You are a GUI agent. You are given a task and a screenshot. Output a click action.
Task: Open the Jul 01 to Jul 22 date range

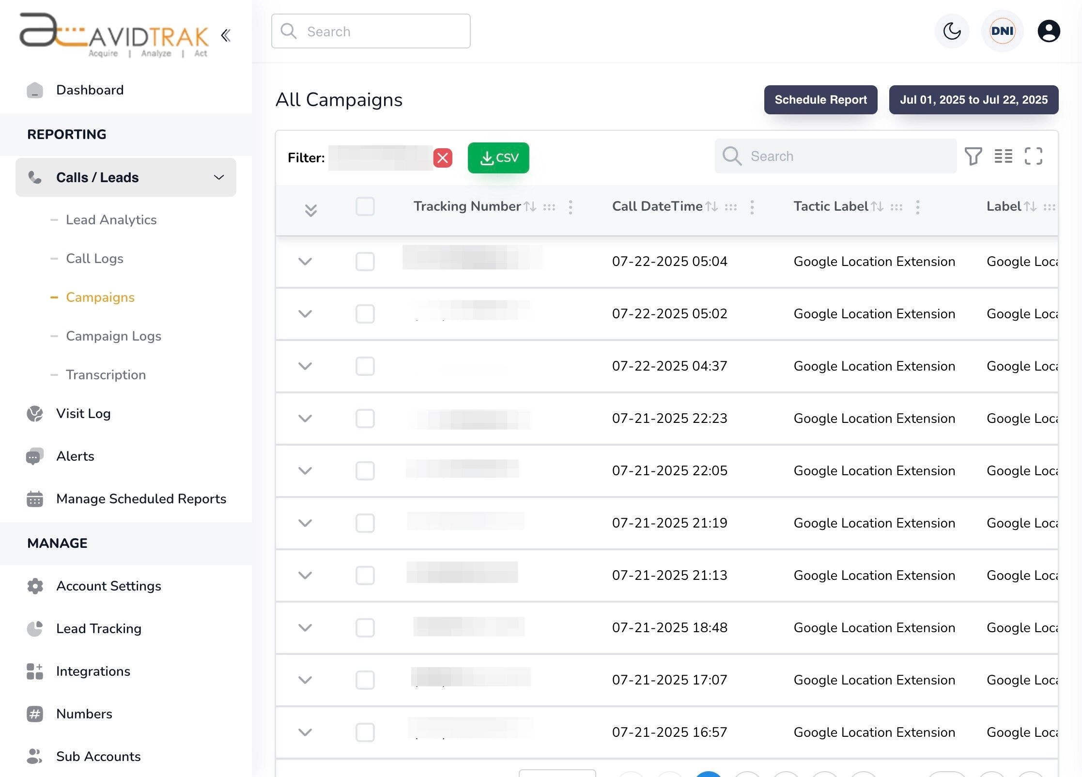point(974,100)
